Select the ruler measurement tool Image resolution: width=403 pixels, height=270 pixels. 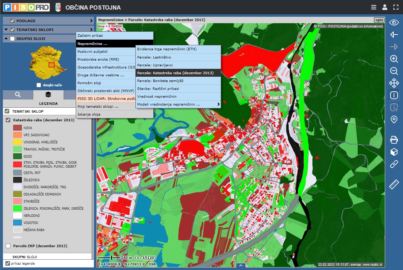click(394, 184)
